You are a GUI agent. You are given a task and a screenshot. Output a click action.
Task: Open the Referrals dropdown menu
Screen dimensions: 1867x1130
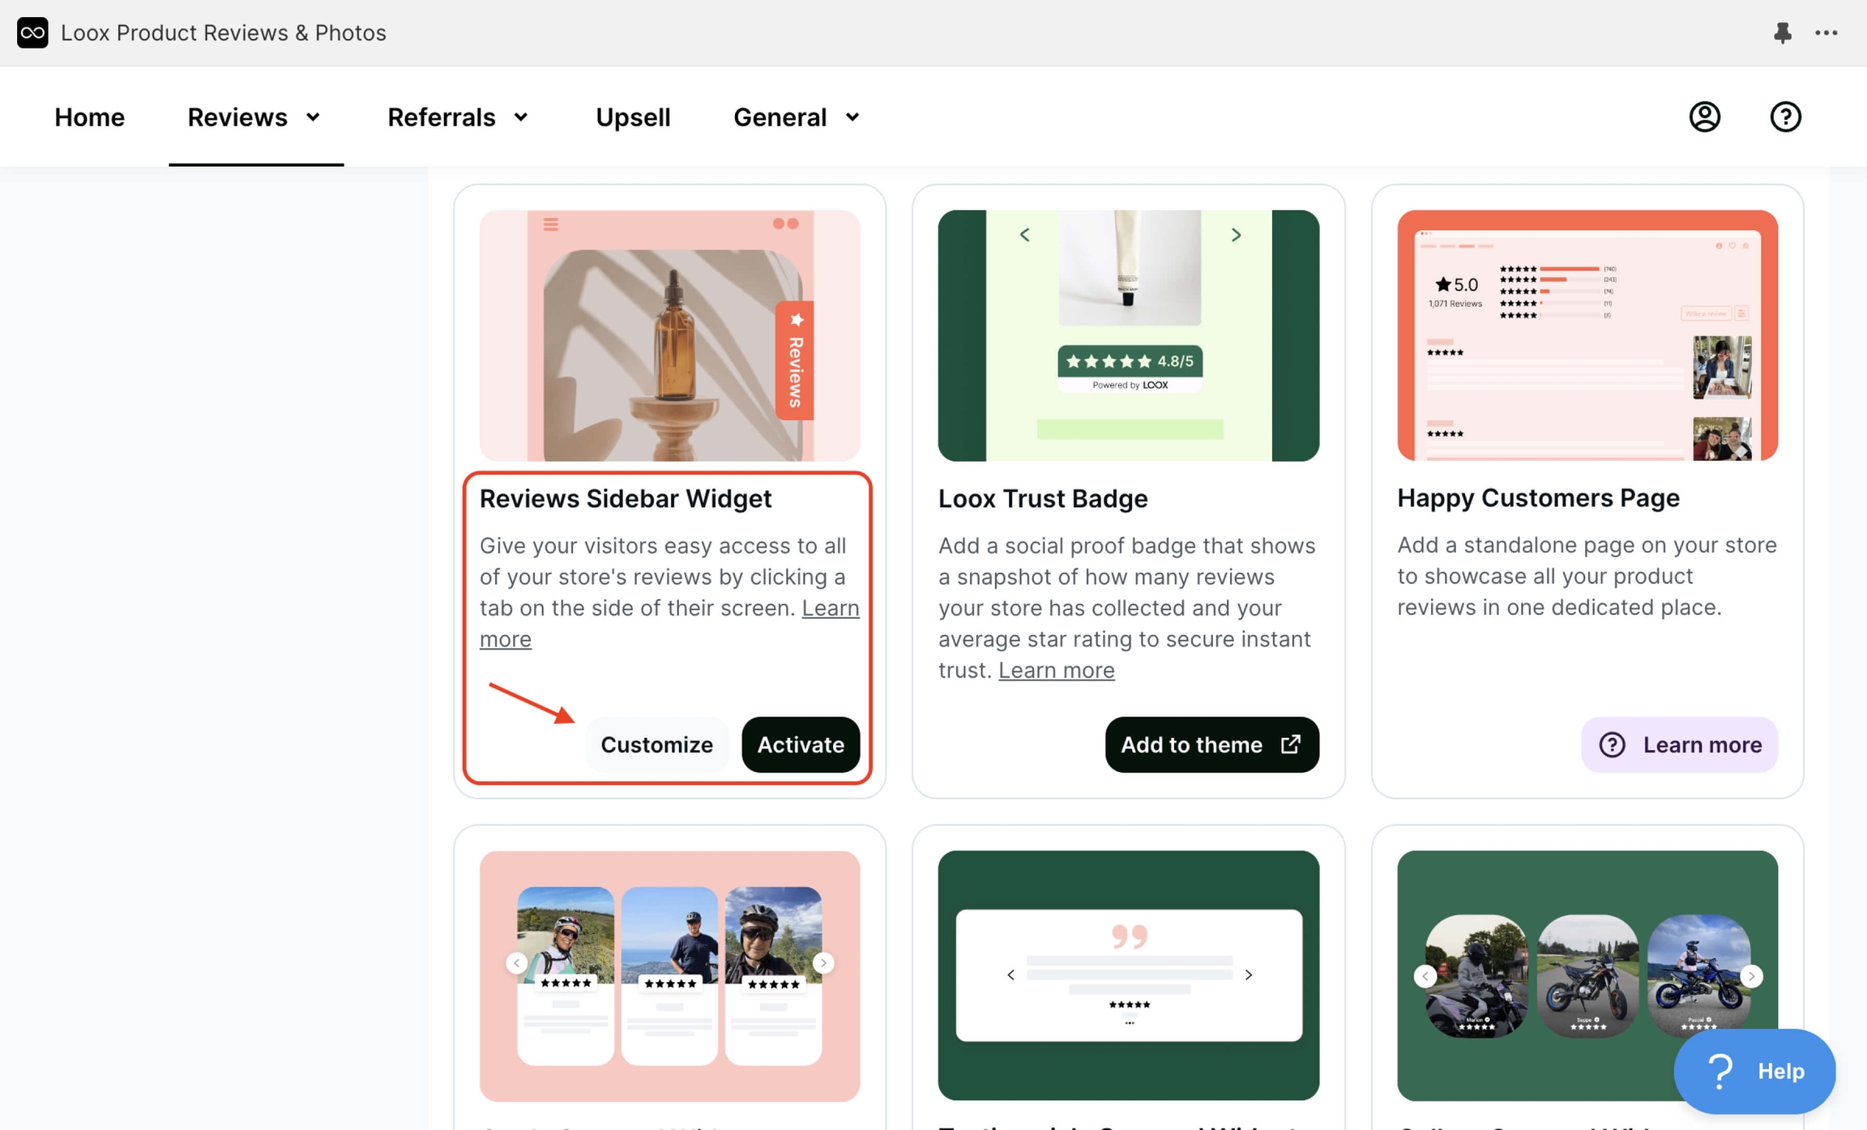point(521,117)
